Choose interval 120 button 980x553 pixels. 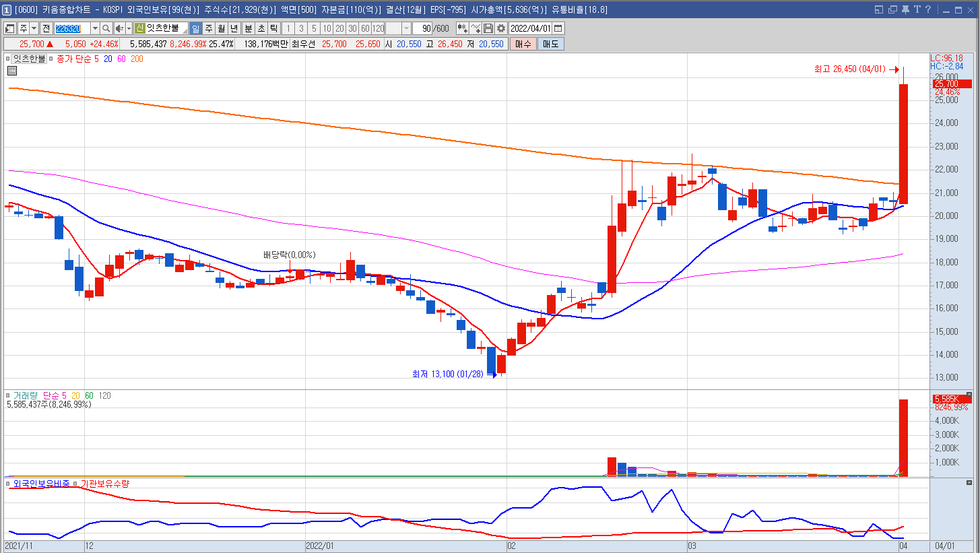378,28
